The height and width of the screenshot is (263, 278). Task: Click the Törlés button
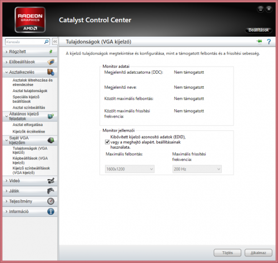pyautogui.click(x=227, y=252)
